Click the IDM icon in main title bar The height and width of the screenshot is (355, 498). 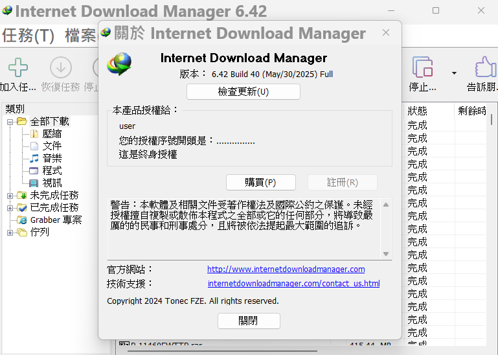pyautogui.click(x=7, y=10)
